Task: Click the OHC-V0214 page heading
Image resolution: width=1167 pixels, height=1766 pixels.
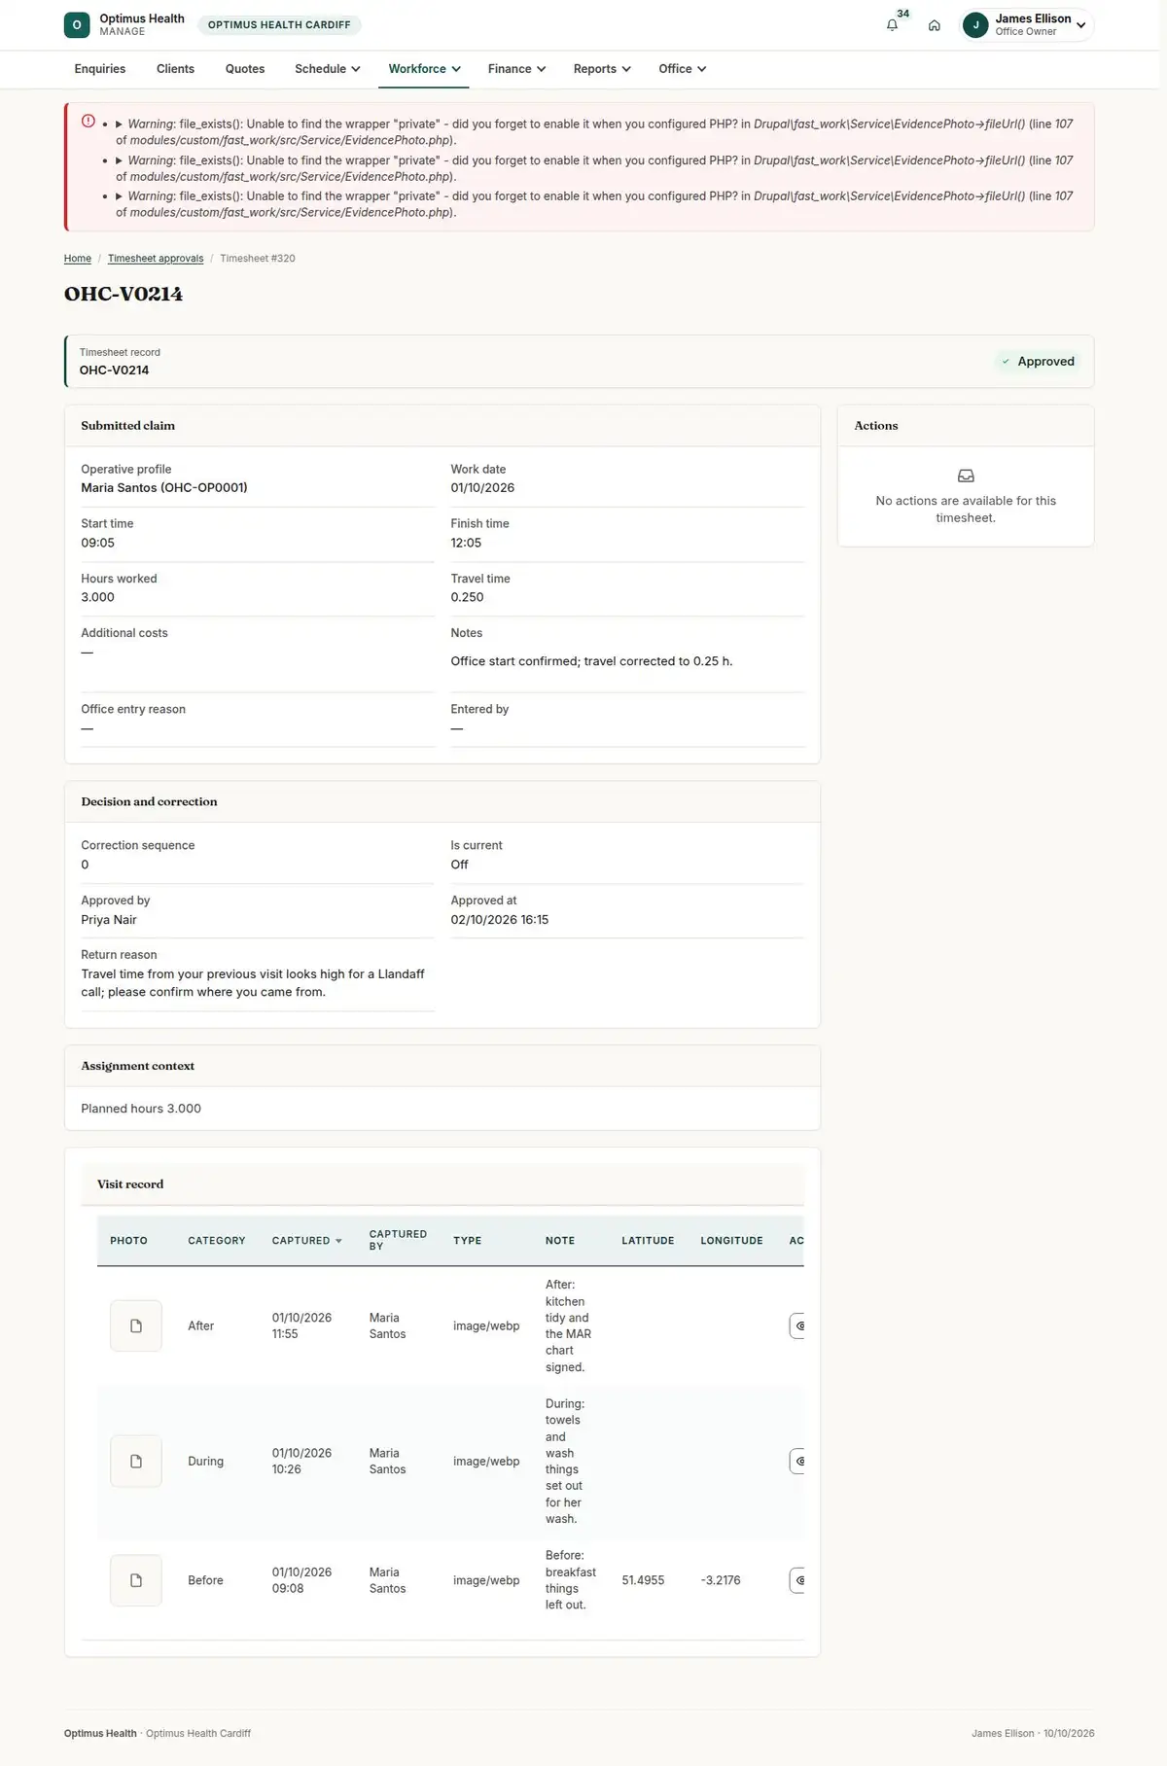Action: point(124,294)
